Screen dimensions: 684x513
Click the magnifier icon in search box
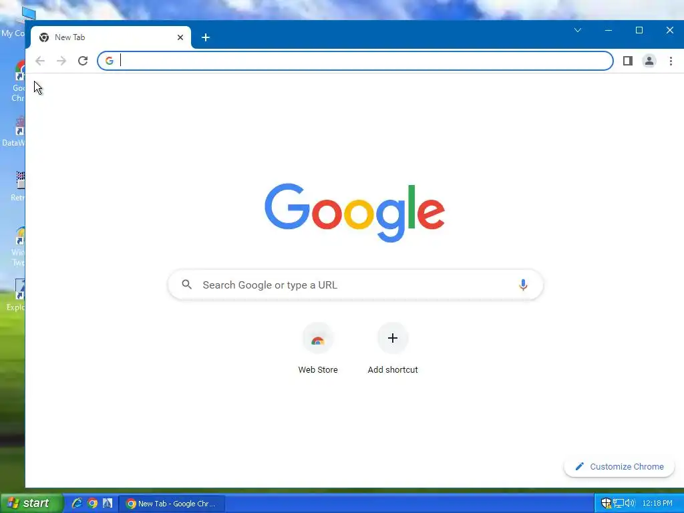[187, 285]
